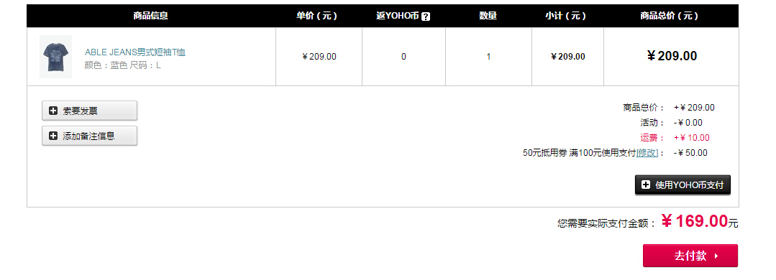The image size is (776, 280).
Task: Click the 商品信息 column header
Action: [x=151, y=16]
